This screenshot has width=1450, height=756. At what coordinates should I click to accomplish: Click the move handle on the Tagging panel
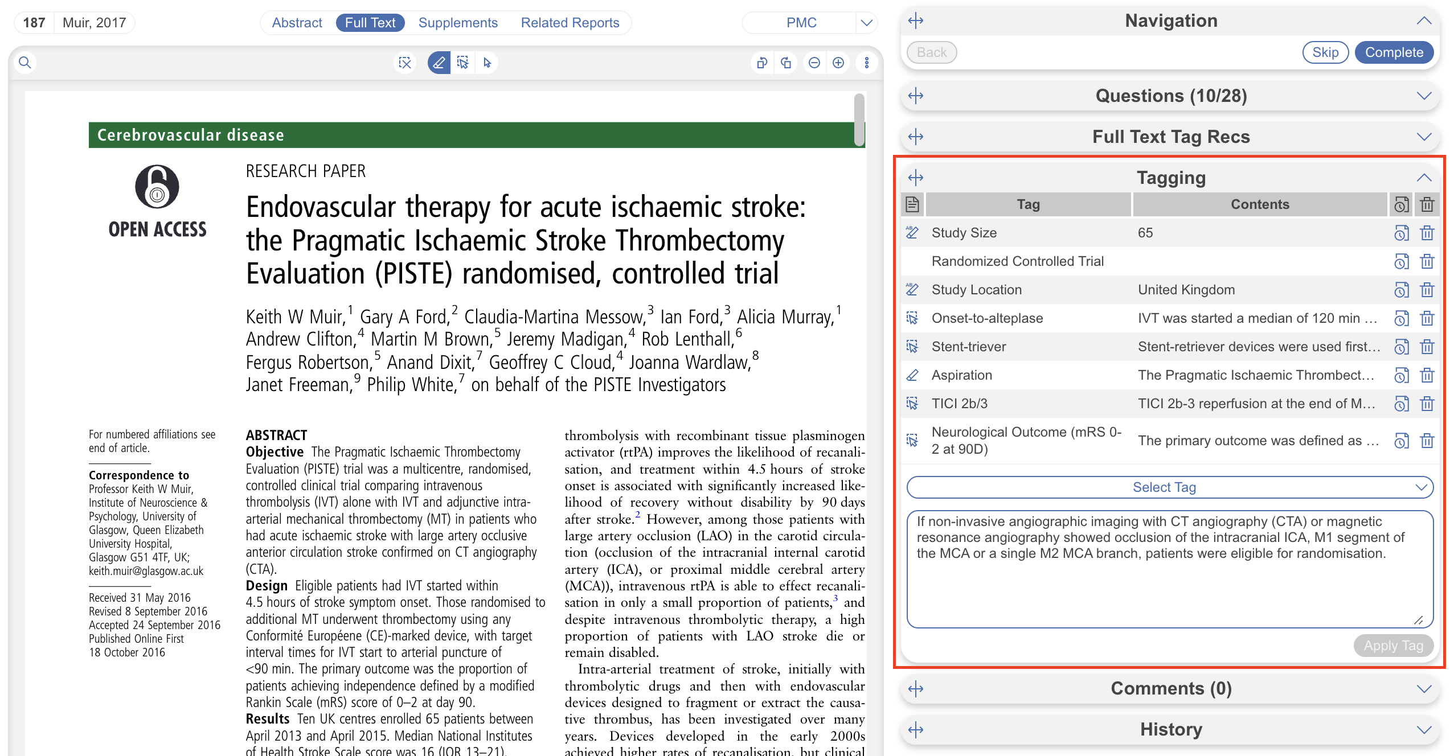point(916,178)
